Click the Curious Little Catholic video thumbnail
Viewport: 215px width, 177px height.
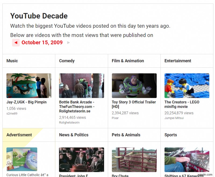tap(21, 159)
